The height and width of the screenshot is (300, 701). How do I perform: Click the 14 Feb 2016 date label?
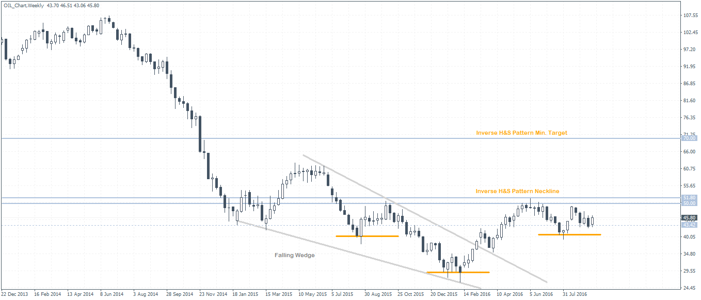[477, 294]
